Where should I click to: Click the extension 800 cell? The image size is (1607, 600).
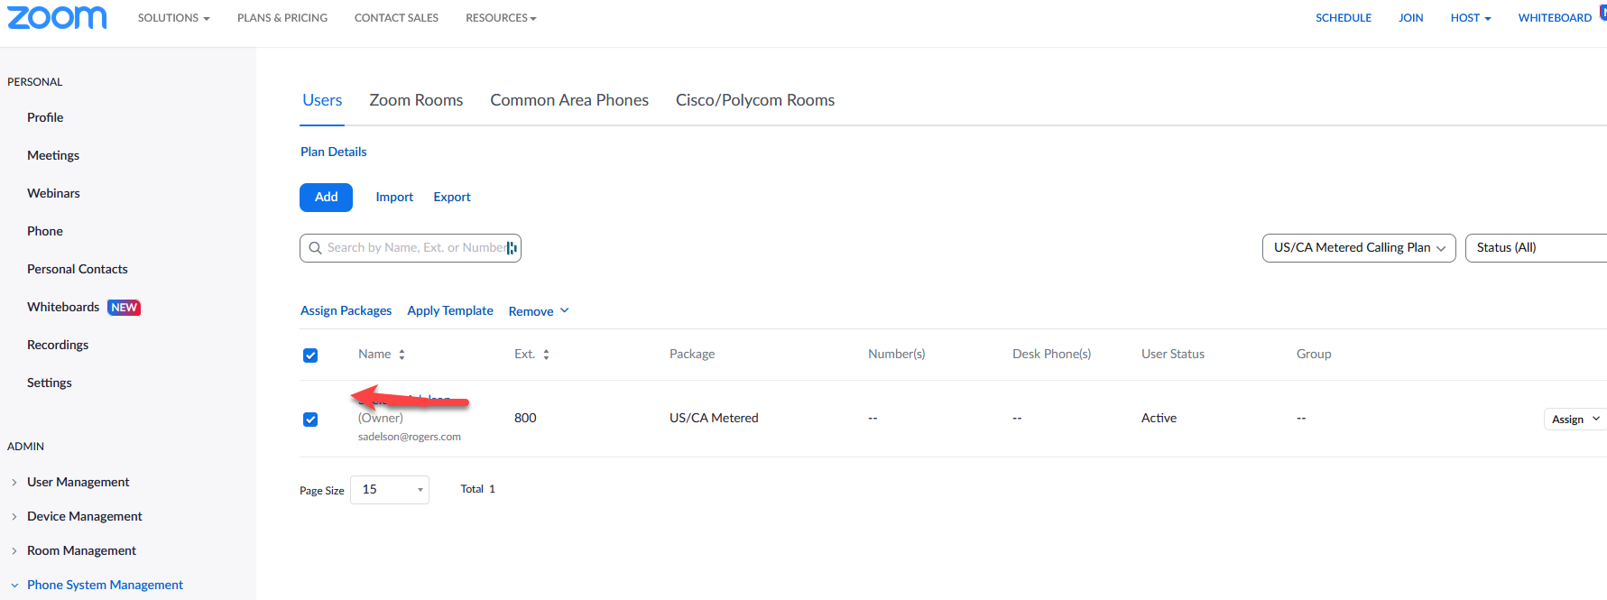pyautogui.click(x=525, y=419)
